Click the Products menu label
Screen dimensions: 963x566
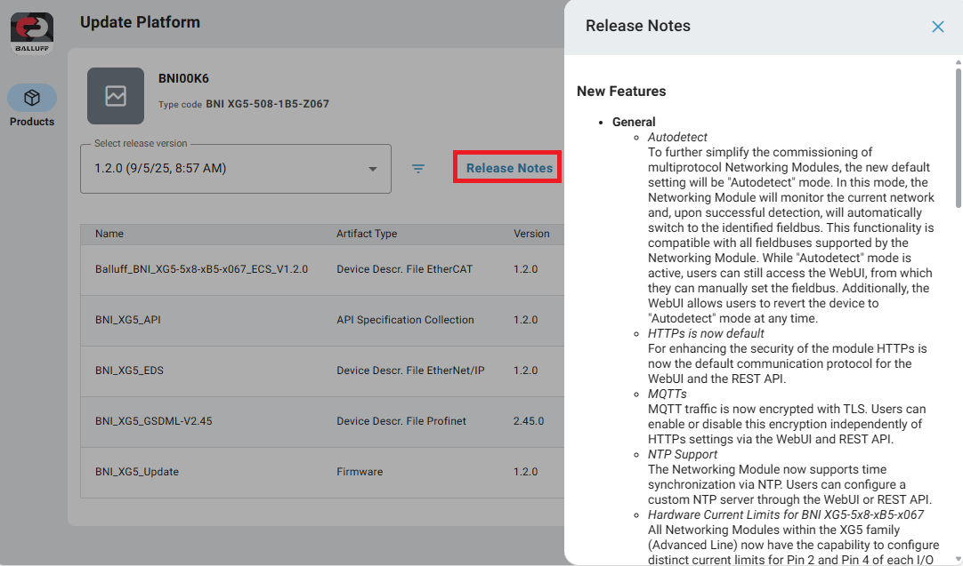coord(32,122)
